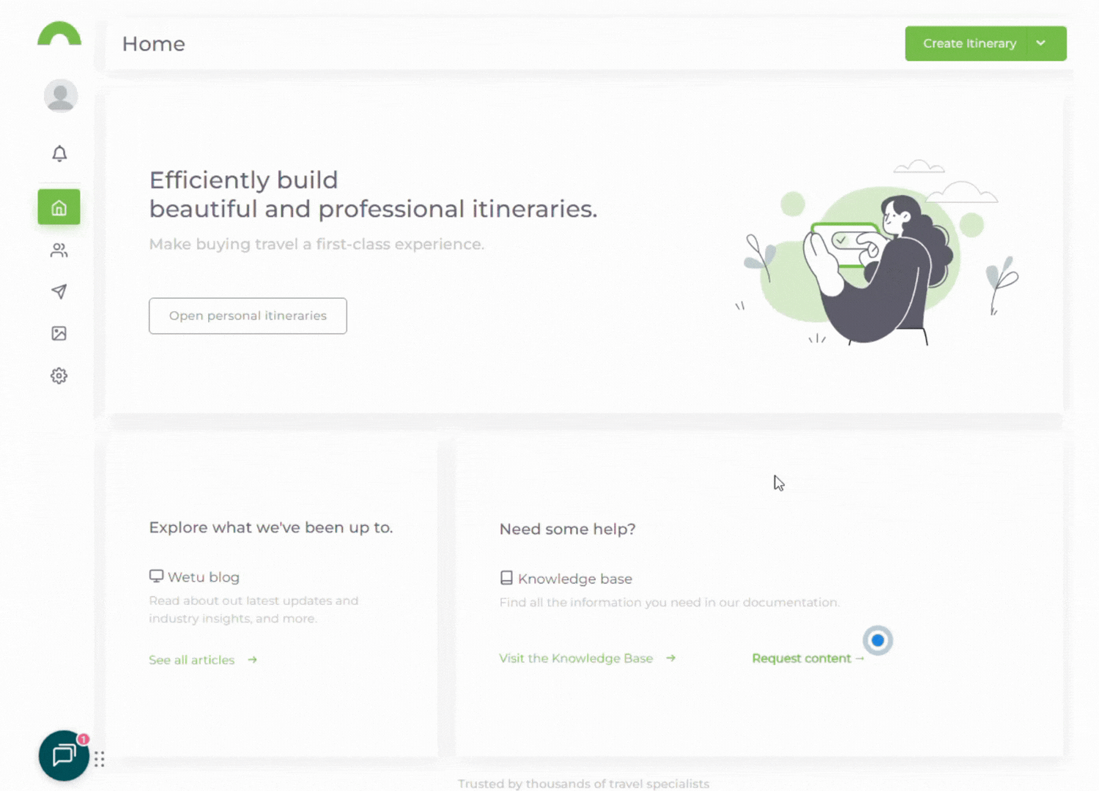Select the Home icon in sidebar
This screenshot has width=1099, height=791.
click(x=59, y=207)
